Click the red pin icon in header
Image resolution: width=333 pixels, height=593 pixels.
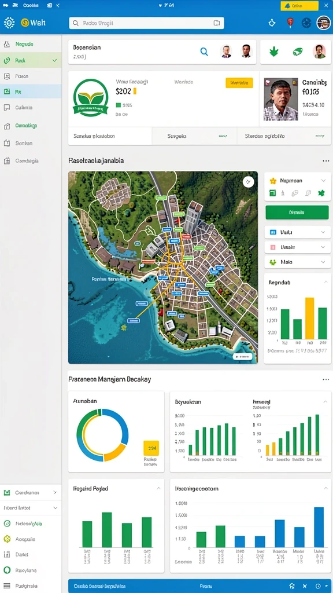click(x=290, y=23)
